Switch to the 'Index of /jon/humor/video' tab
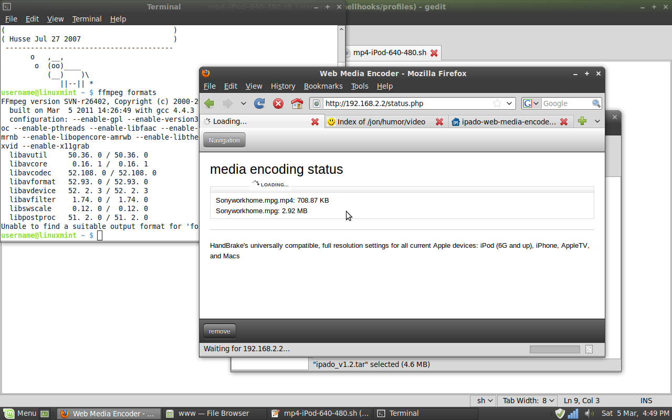The height and width of the screenshot is (420, 672). coord(381,122)
